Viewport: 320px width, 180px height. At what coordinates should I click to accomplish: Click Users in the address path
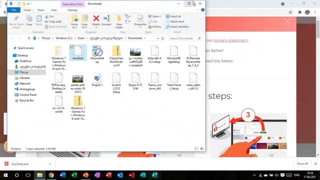pyautogui.click(x=81, y=38)
